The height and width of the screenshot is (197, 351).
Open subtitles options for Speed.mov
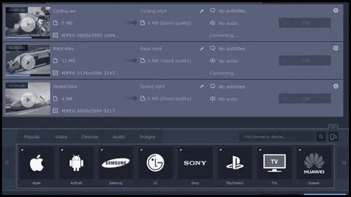[227, 86]
